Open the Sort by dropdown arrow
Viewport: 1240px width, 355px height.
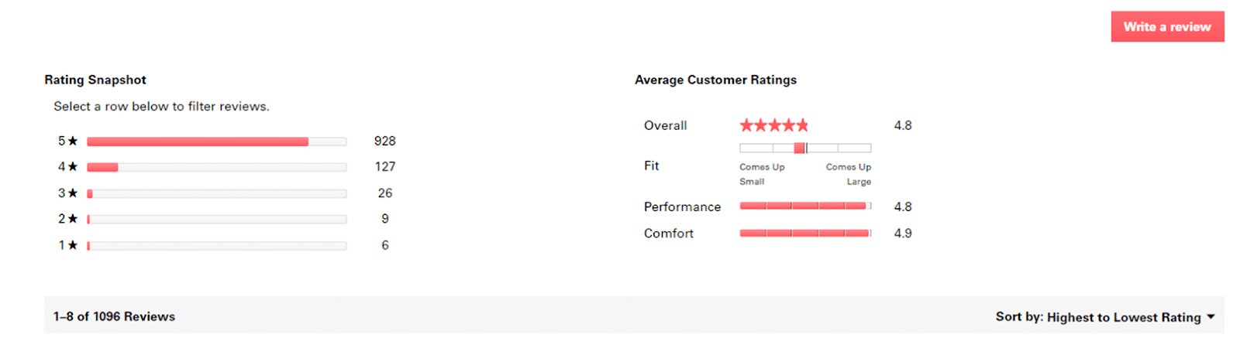point(1211,317)
